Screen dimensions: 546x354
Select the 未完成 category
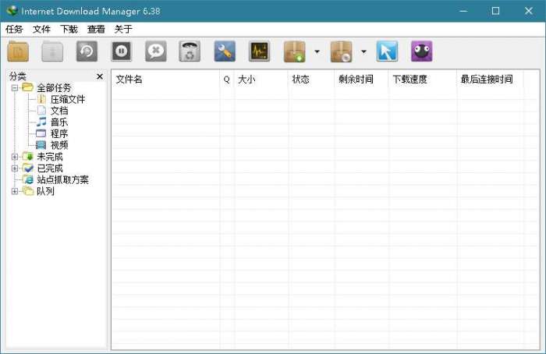click(50, 157)
